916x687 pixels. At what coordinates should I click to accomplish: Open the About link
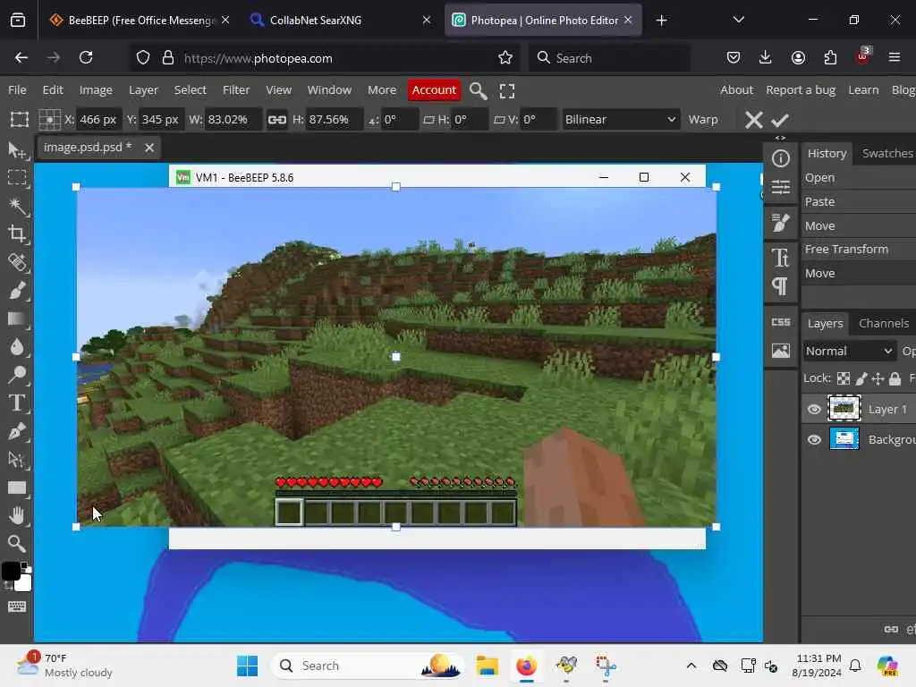[x=736, y=90]
